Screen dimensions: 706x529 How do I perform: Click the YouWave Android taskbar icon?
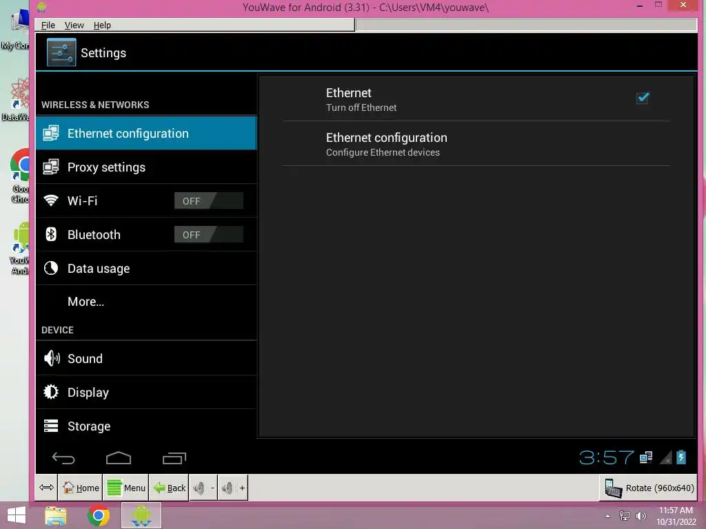[141, 516]
